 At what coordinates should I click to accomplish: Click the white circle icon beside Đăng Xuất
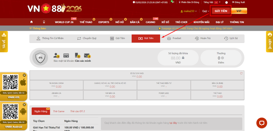227,2
